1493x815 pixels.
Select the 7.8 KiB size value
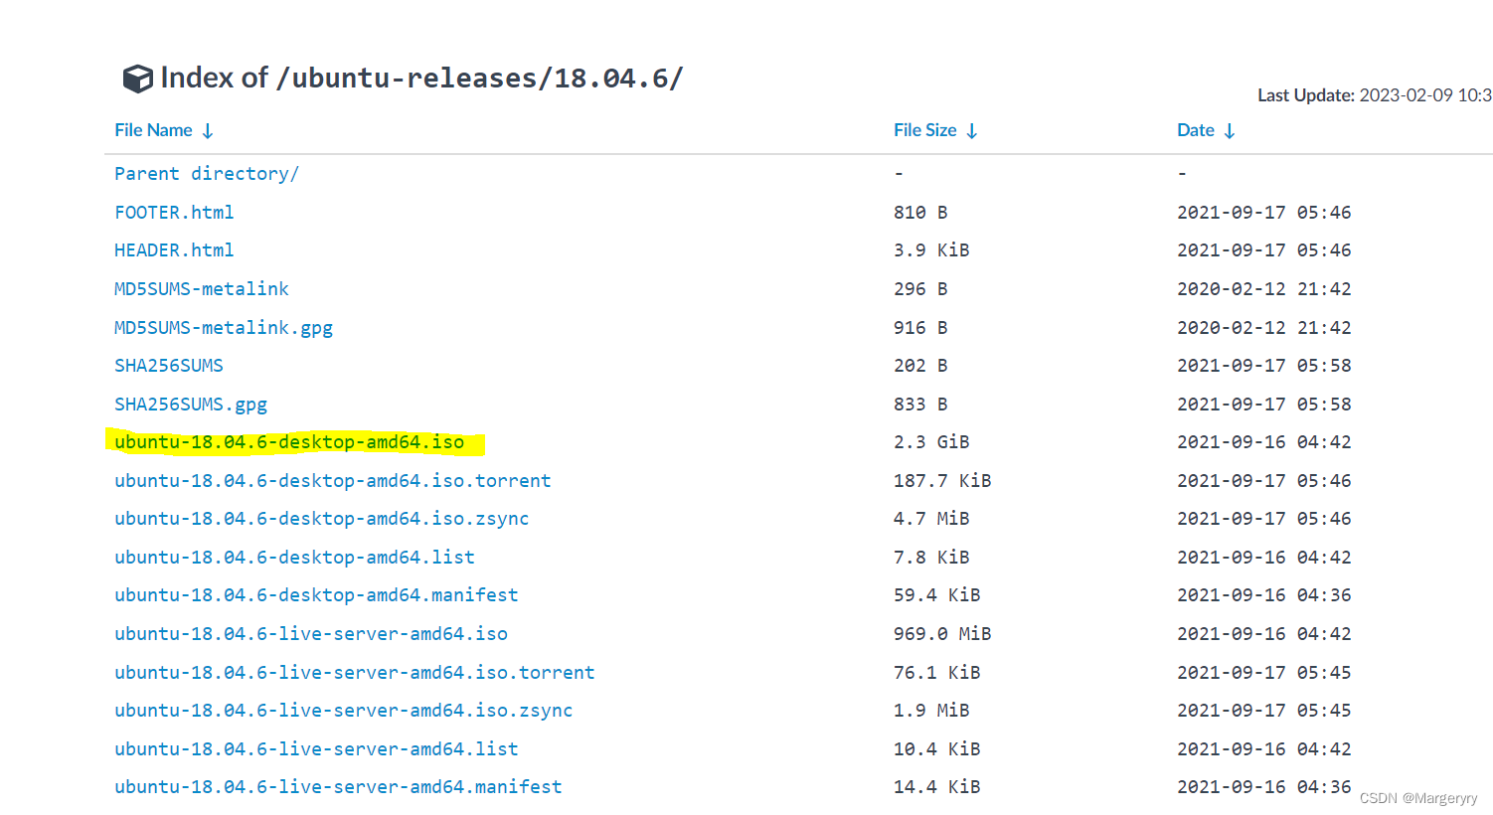pos(931,558)
